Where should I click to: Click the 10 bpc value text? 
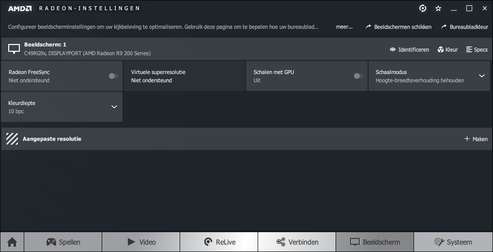point(16,111)
